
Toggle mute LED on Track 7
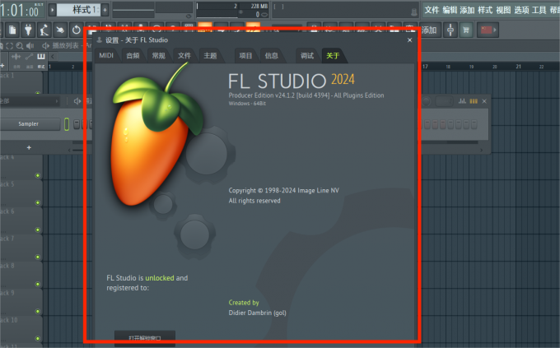38,257
